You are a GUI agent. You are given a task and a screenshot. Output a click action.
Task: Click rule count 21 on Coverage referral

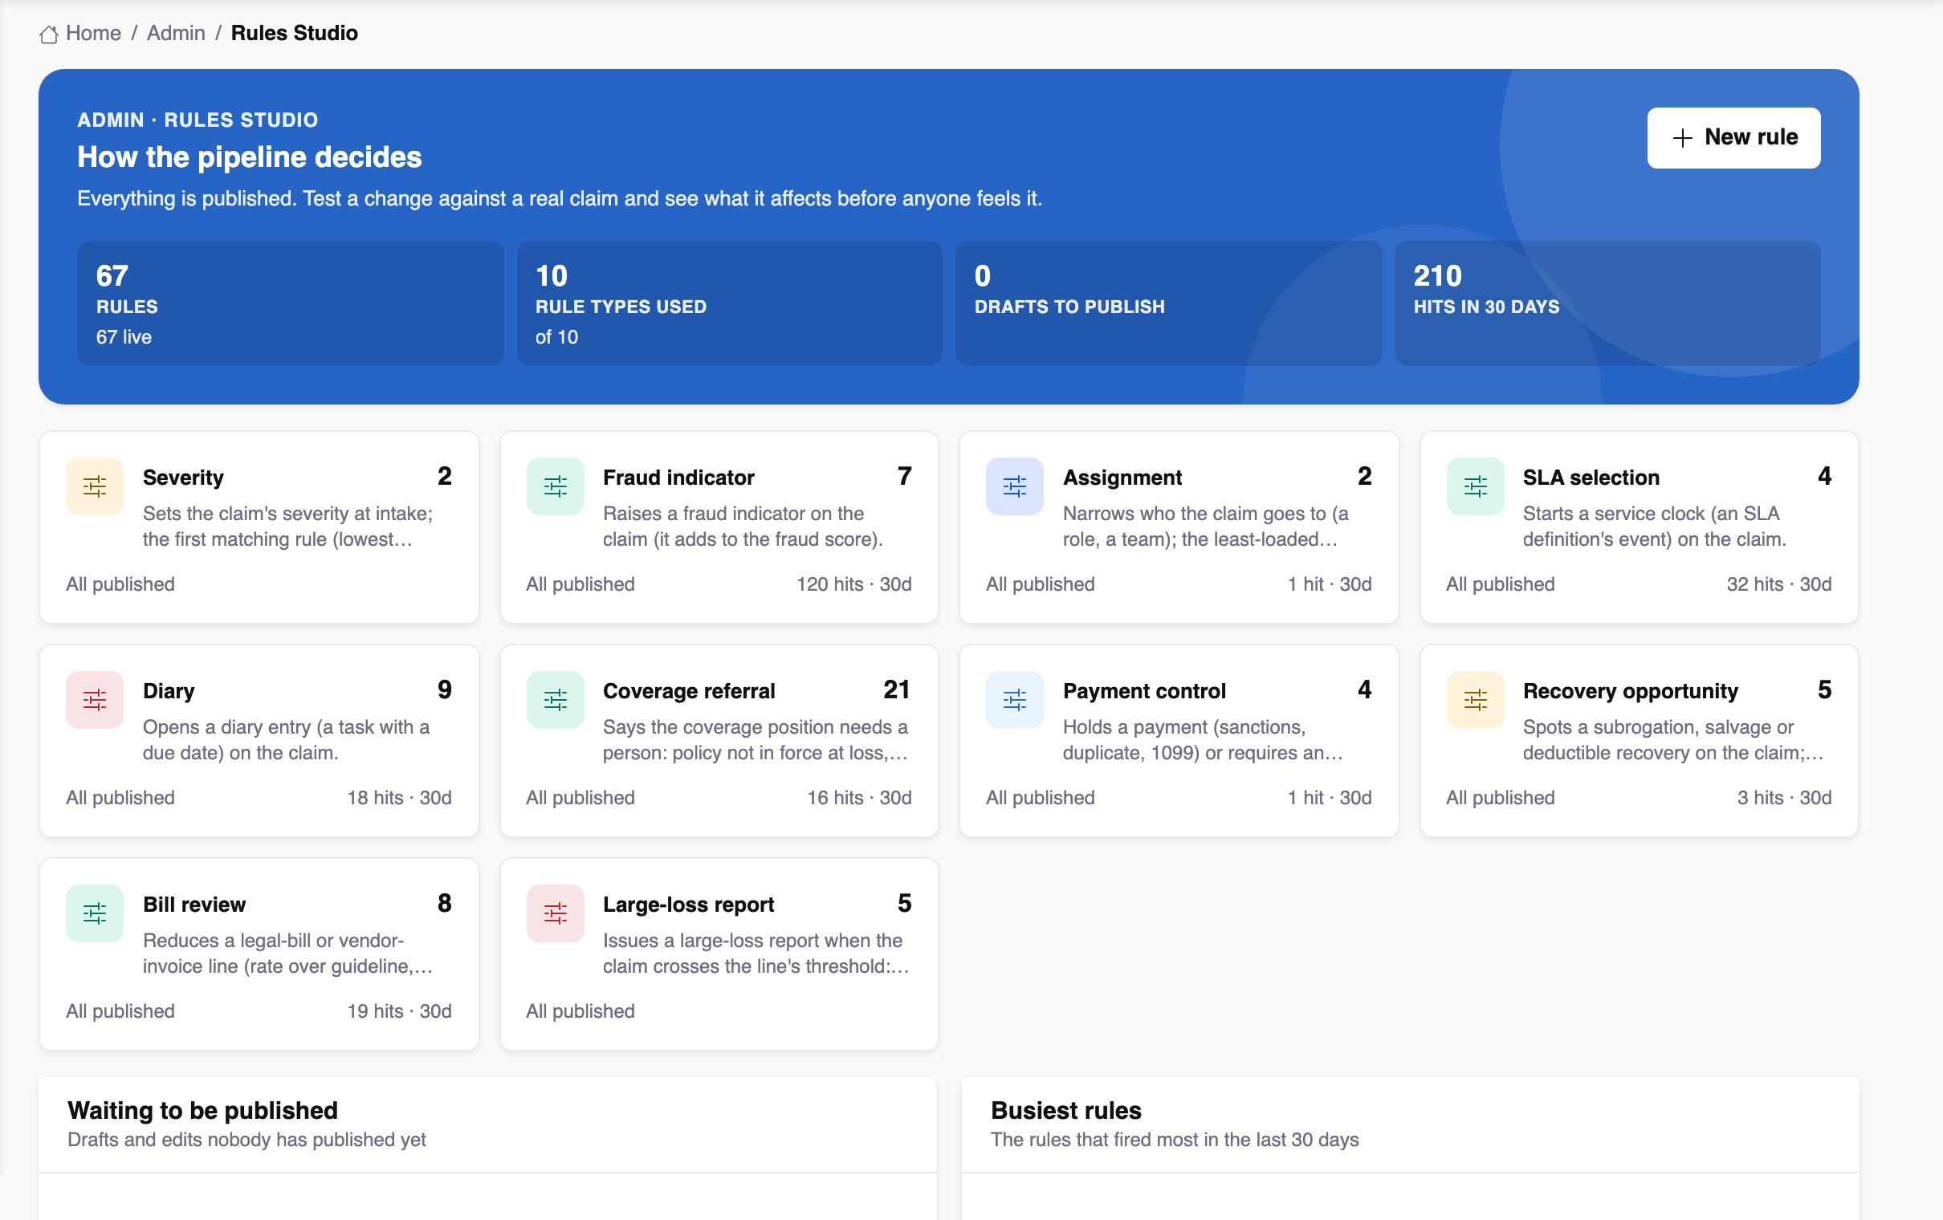click(897, 690)
